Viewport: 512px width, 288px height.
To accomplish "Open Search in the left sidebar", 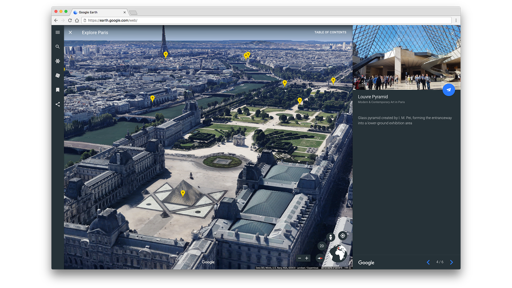I will pos(58,47).
